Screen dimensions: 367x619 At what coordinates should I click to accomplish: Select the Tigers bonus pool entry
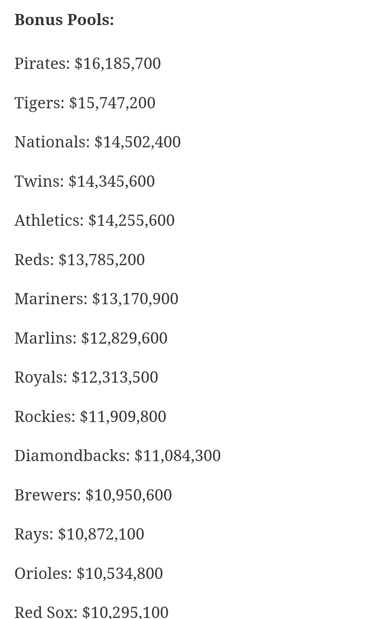85,103
